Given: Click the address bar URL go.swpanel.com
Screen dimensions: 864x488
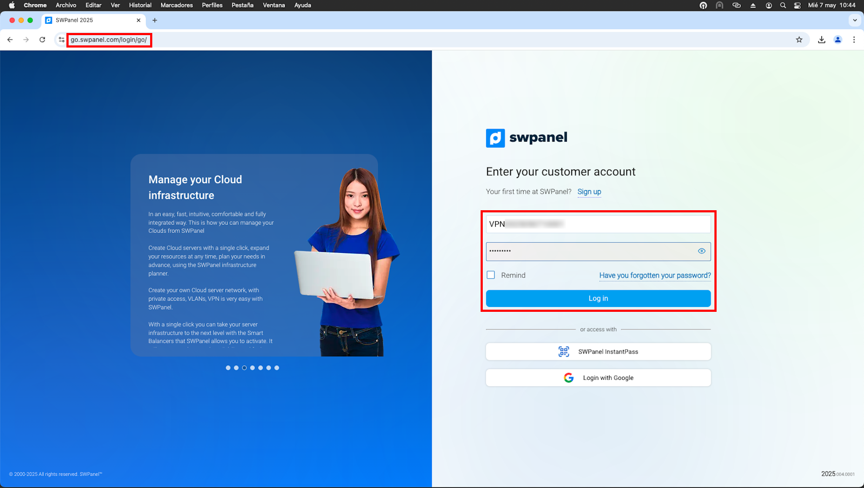Looking at the screenshot, I should [x=109, y=39].
